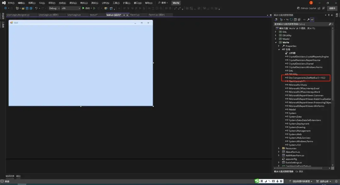Click the GitHub Copilot icon at top right
Viewport: 340px width, 185px height.
pos(299,8)
